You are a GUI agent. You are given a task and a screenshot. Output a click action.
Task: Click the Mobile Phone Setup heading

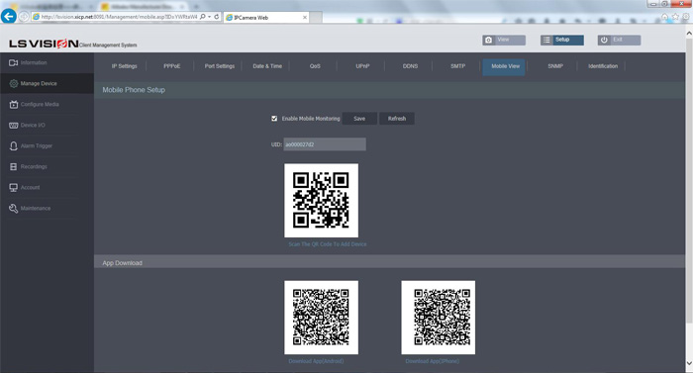coord(134,90)
